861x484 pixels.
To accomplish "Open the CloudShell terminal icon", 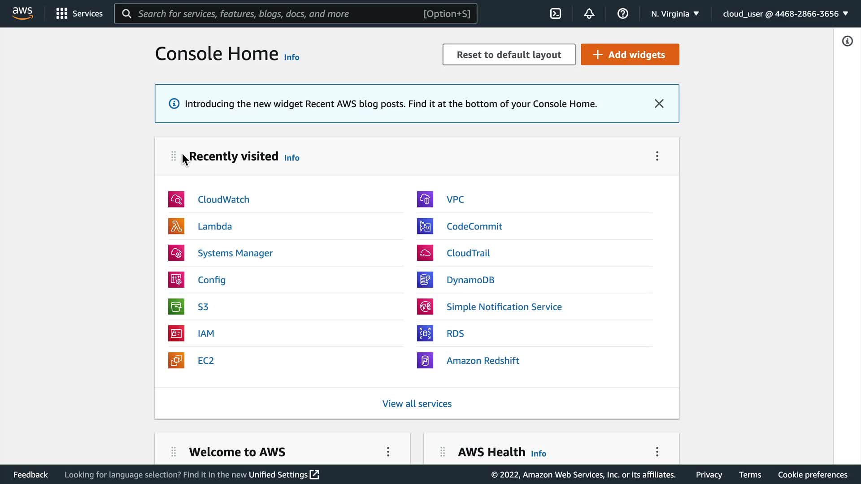I will click(x=555, y=13).
